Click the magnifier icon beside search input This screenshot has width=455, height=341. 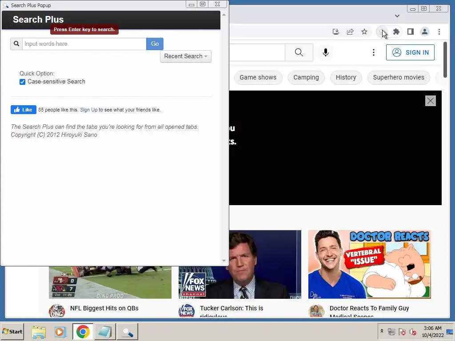tap(16, 44)
